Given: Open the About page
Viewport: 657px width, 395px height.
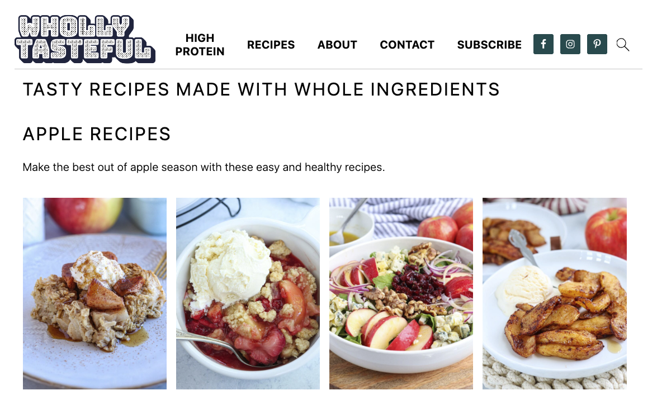Looking at the screenshot, I should tap(337, 44).
